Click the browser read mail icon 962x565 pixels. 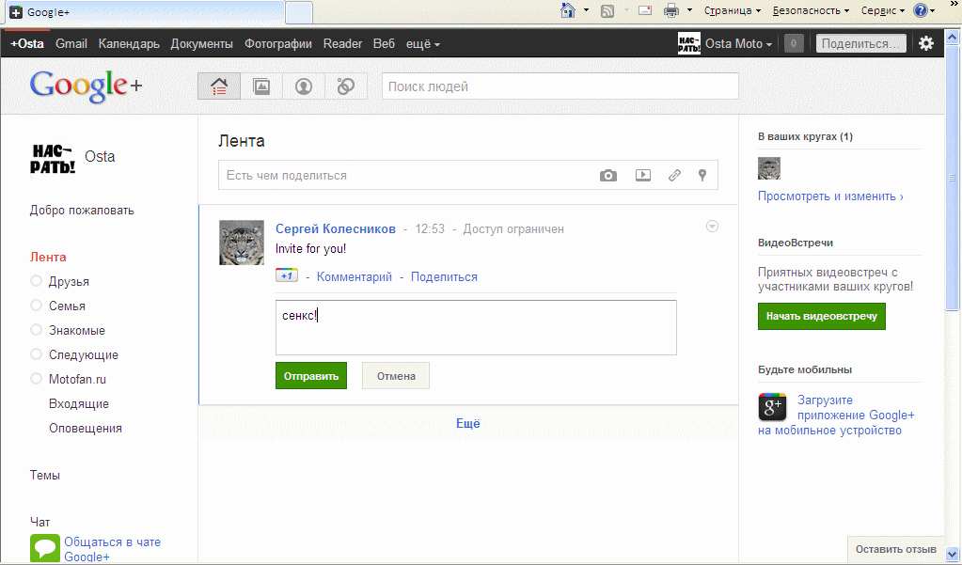coord(645,10)
